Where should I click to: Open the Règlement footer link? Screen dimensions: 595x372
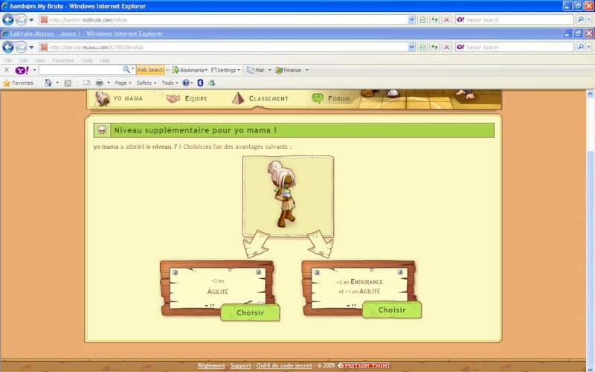(x=211, y=365)
